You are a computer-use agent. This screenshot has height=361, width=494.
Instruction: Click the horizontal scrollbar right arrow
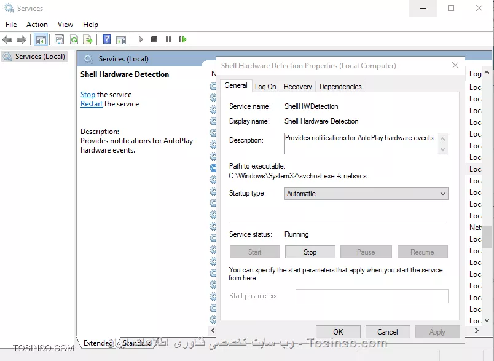(477, 330)
